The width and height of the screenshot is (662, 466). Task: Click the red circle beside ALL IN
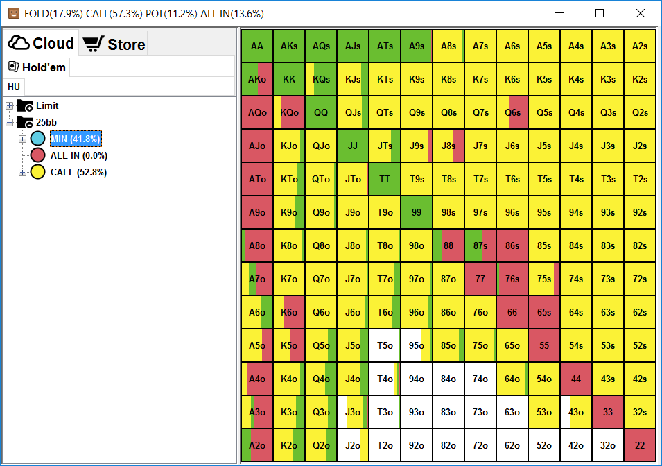click(x=37, y=155)
